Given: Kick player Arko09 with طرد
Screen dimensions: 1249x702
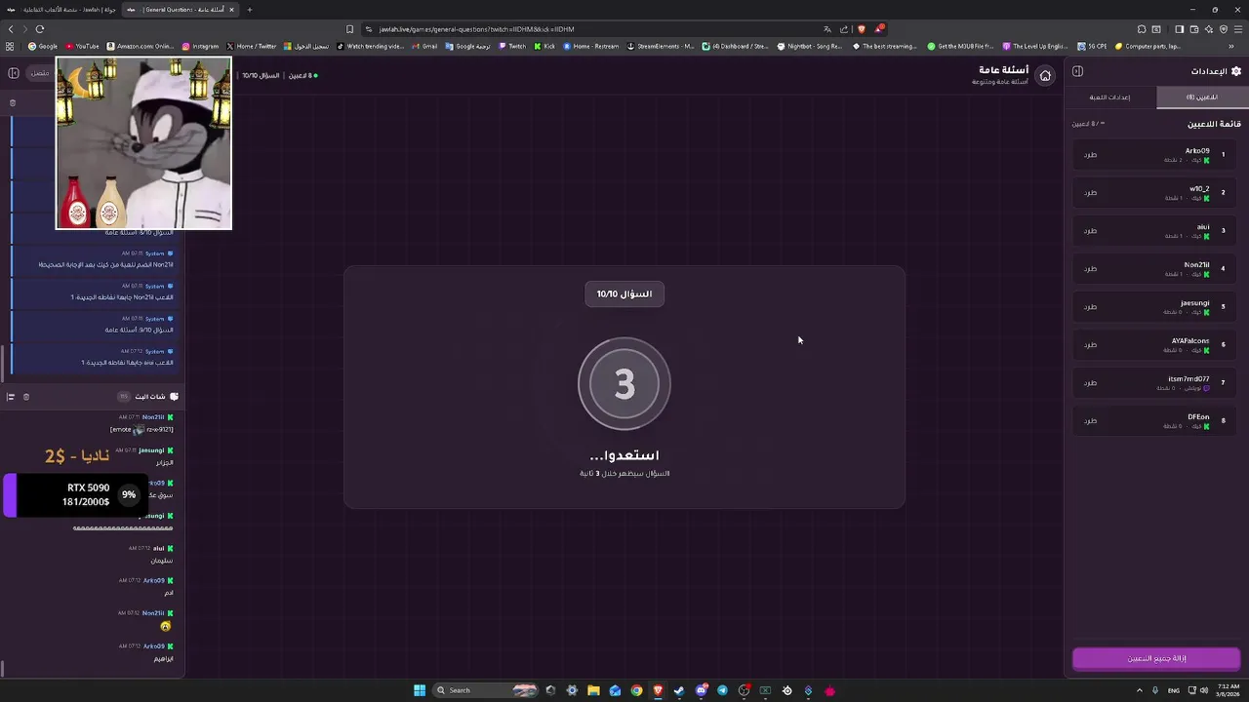Looking at the screenshot, I should click(x=1090, y=155).
